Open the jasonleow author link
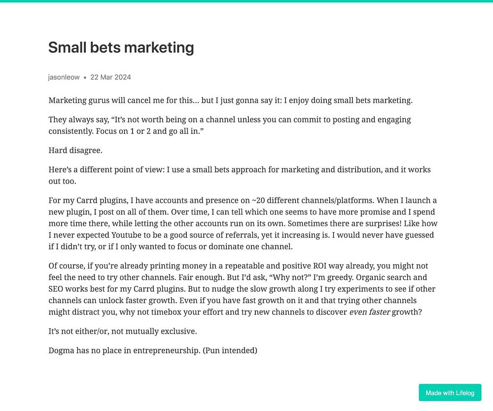This screenshot has width=493, height=411. (64, 77)
